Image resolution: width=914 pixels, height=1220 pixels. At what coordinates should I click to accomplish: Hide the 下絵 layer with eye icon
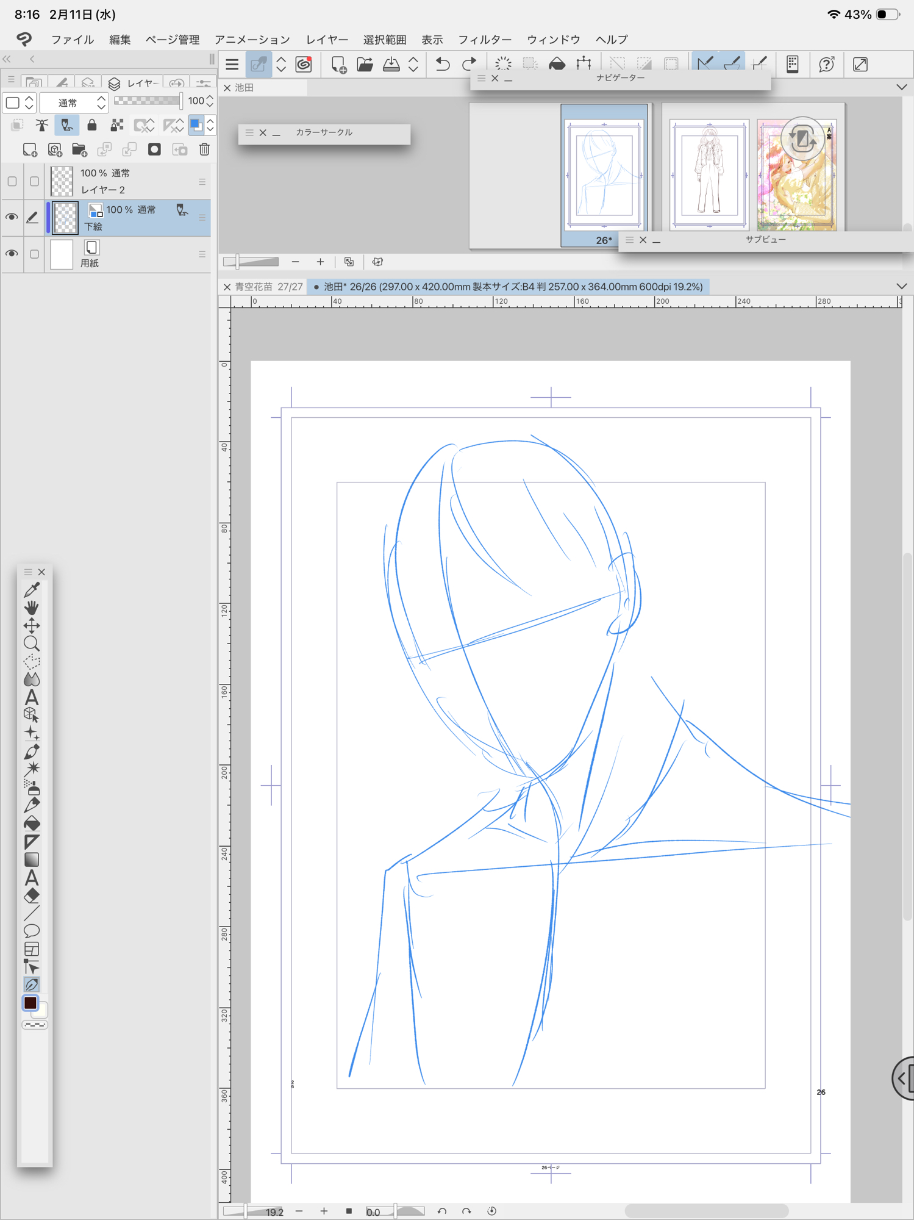(x=12, y=217)
